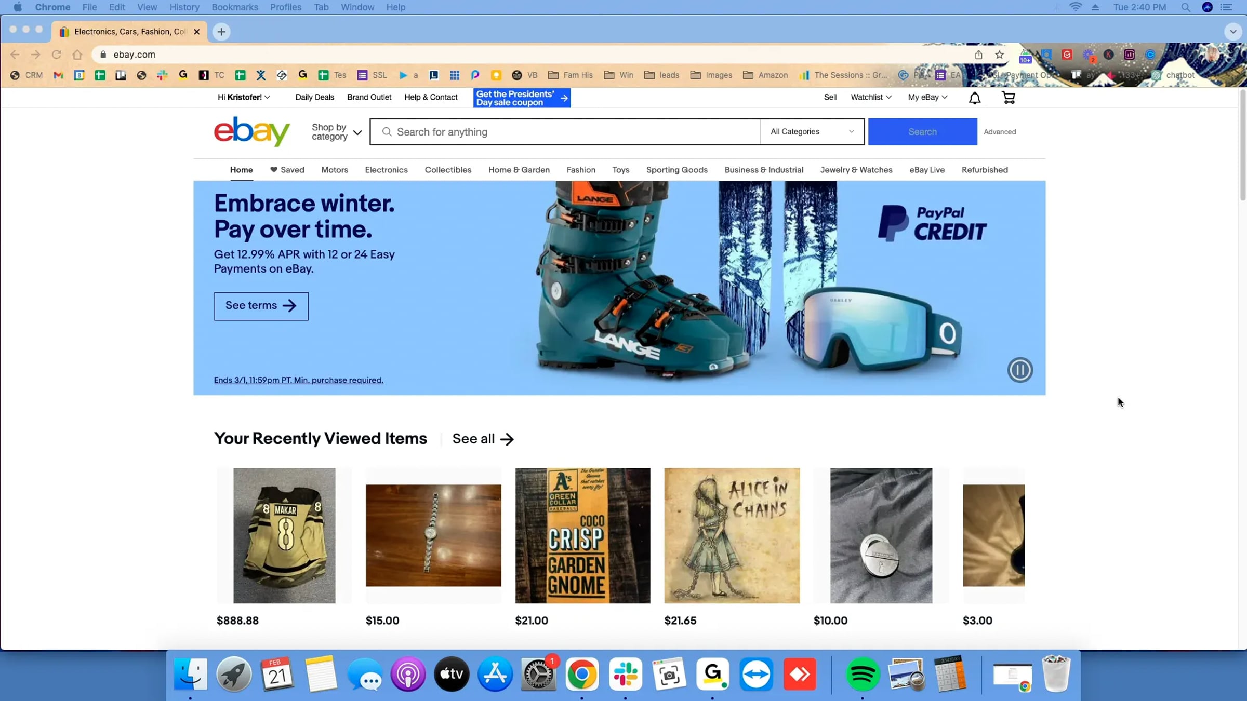This screenshot has width=1247, height=701.
Task: Open the Gmail bookmark icon
Action: click(58, 75)
